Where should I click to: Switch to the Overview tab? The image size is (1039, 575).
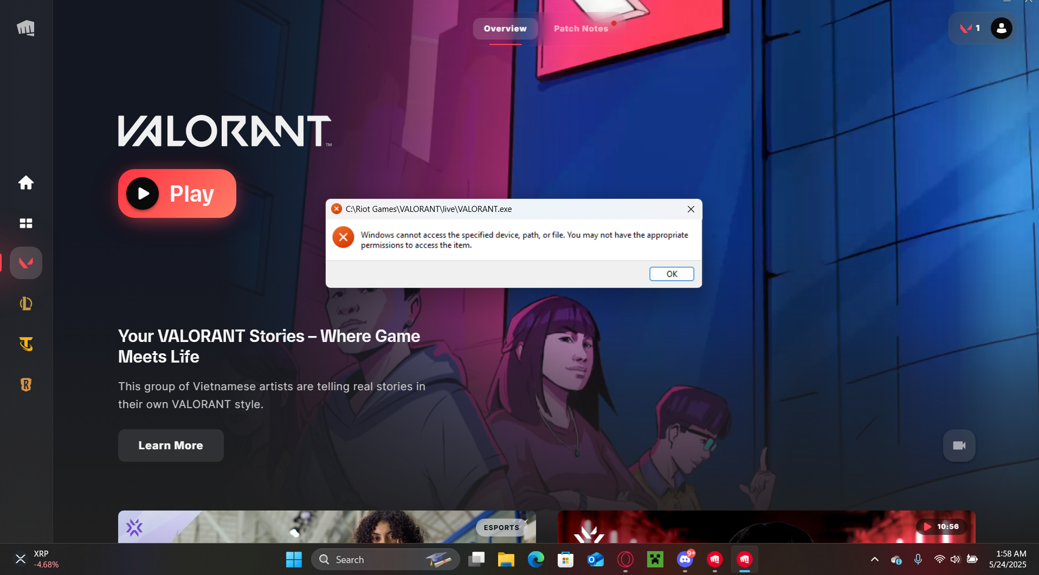[505, 29]
